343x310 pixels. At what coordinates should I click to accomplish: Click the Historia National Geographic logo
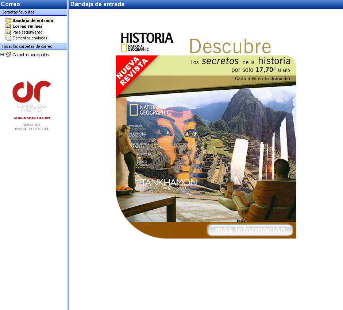coord(147,42)
